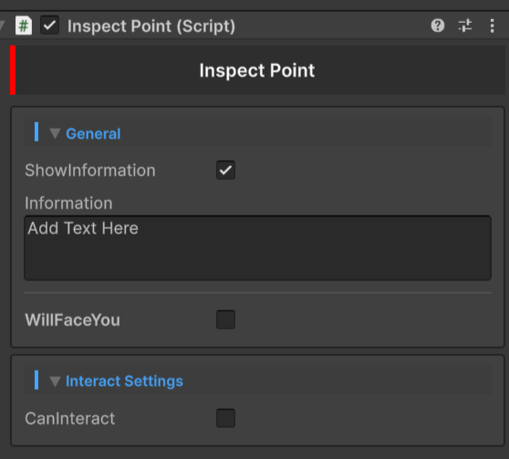Enable the WillFaceYou checkbox

click(x=225, y=319)
